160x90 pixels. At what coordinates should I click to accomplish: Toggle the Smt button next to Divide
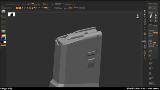coord(155,33)
